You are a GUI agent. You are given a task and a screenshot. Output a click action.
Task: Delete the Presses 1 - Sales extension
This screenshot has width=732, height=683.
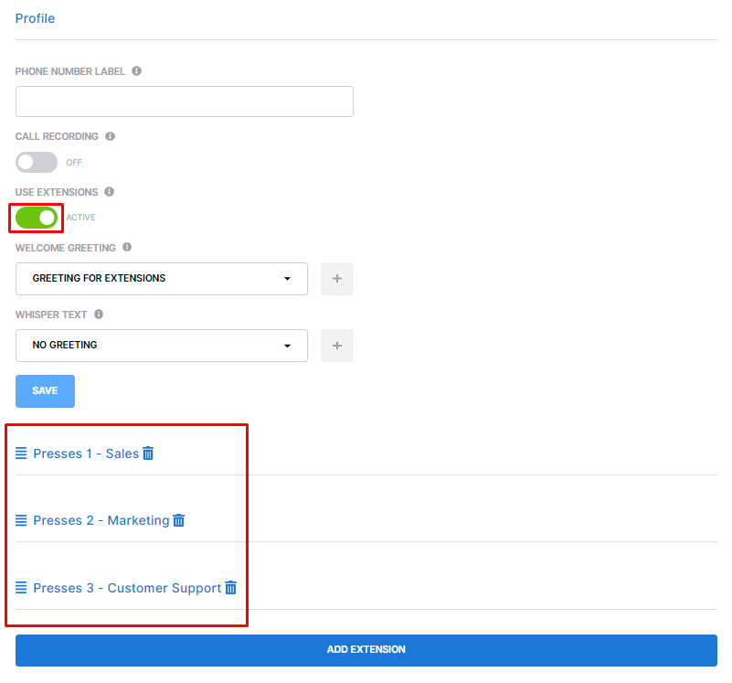pyautogui.click(x=148, y=454)
